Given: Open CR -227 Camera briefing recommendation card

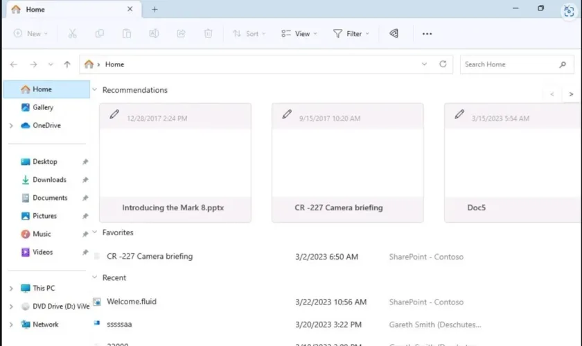Looking at the screenshot, I should click(347, 163).
